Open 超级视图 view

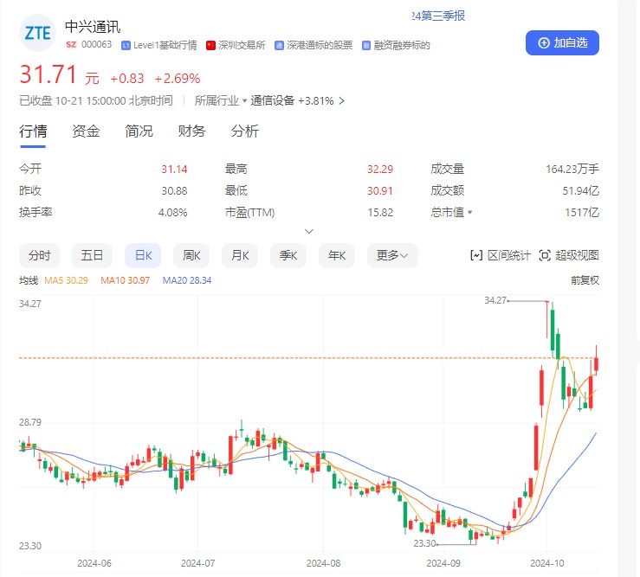tap(569, 256)
